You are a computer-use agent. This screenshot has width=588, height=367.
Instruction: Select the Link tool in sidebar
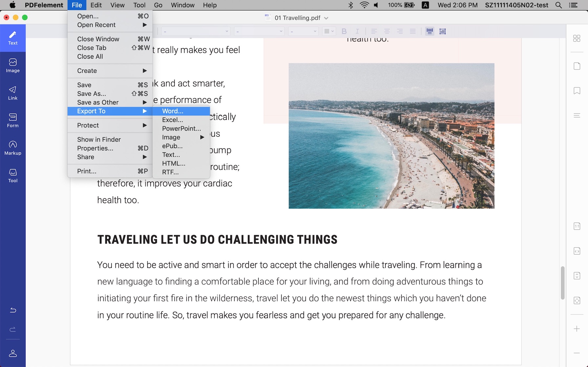coord(13,93)
